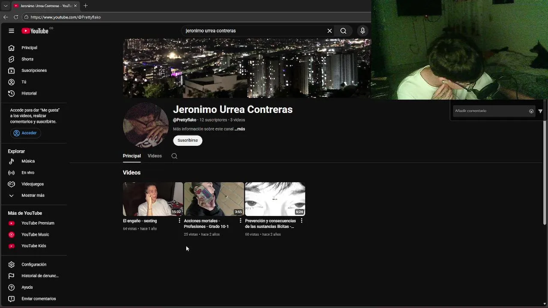
Task: Open YouTube Kids link
Action: (34, 246)
